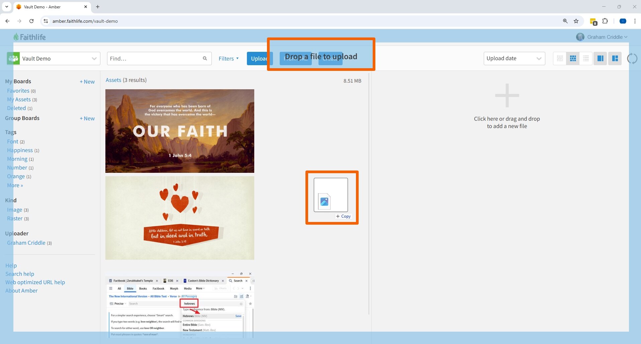Click the Vault Demo group avatar icon

click(x=13, y=59)
